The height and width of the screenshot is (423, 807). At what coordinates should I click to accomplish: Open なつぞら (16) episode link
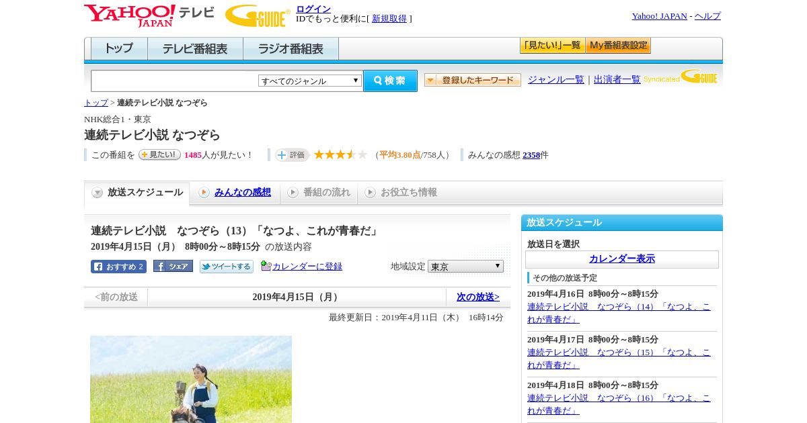tap(619, 404)
